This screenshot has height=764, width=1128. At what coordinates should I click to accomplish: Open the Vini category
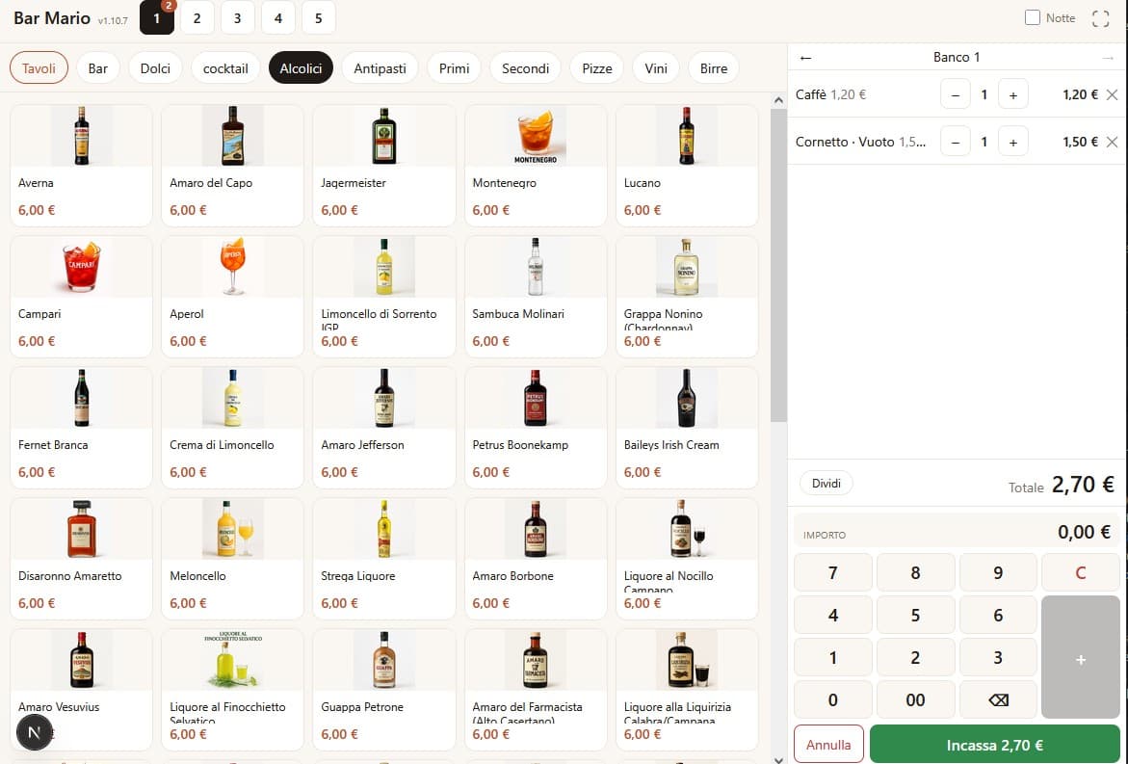tap(656, 67)
